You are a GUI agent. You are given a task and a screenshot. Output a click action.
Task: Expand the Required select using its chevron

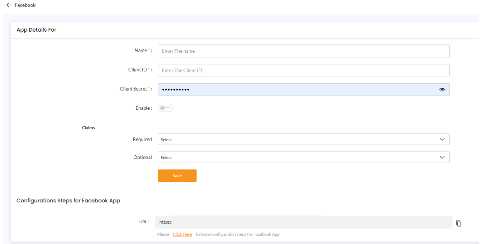[443, 139]
